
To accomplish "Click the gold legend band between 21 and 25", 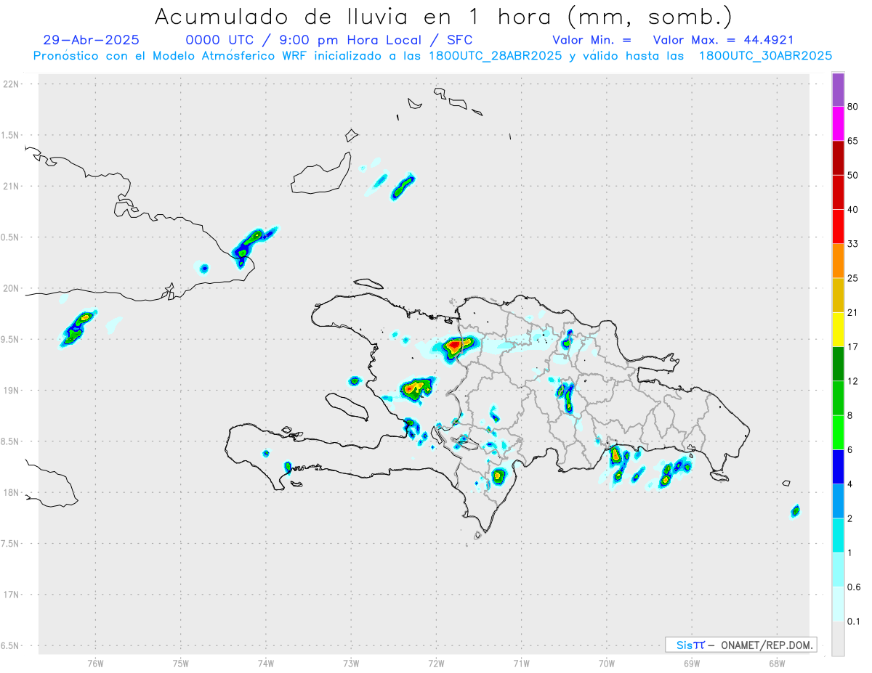I will tap(838, 295).
